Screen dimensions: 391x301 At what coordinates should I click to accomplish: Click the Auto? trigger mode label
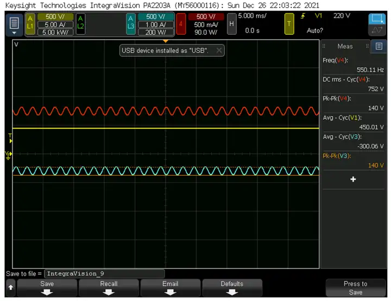point(314,30)
